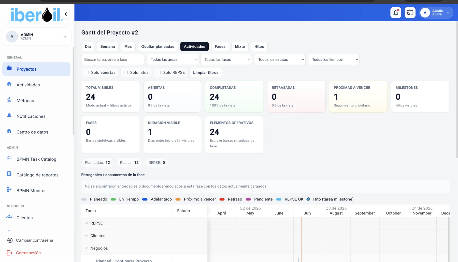Click the Adelantado blue legend swatch

click(x=145, y=199)
